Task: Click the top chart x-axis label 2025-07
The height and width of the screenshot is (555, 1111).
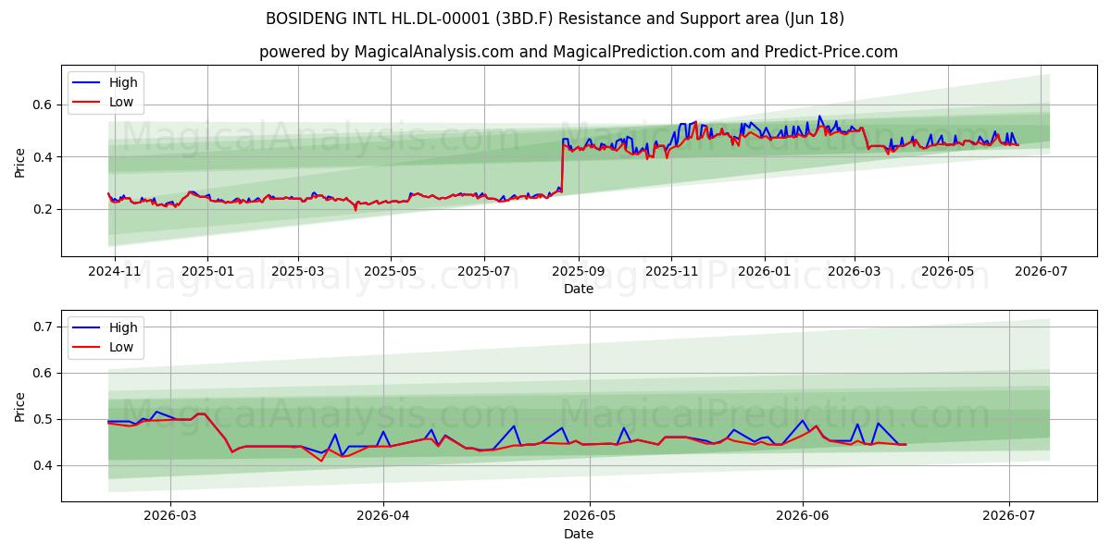Action: [484, 273]
